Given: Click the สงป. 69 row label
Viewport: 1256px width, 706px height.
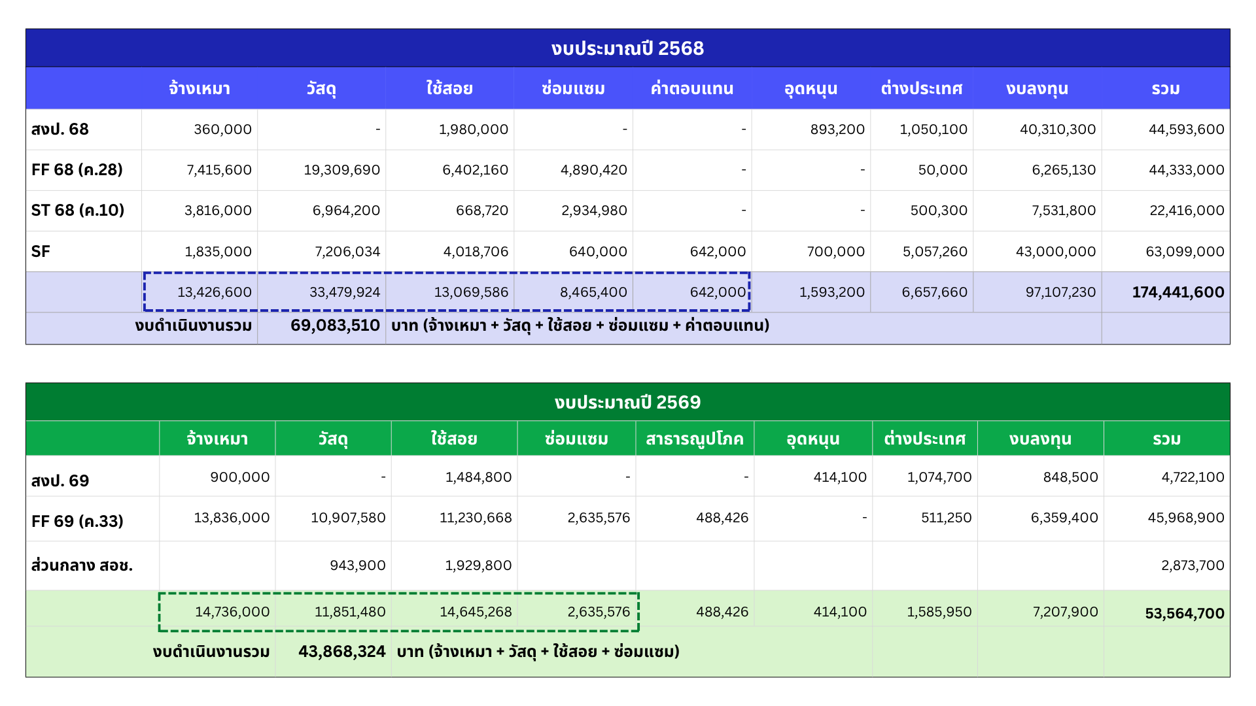Looking at the screenshot, I should [x=60, y=480].
